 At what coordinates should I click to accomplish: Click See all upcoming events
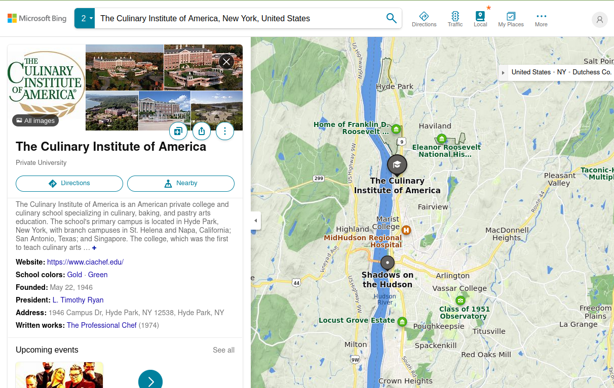click(x=223, y=350)
